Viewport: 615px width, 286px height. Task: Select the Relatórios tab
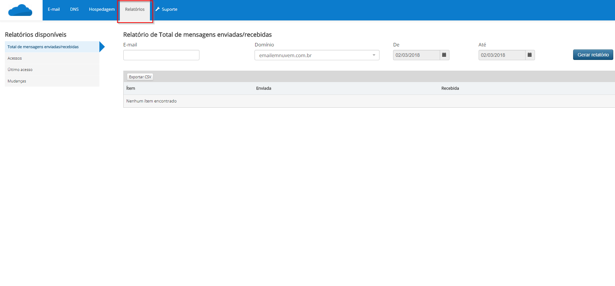coord(135,9)
